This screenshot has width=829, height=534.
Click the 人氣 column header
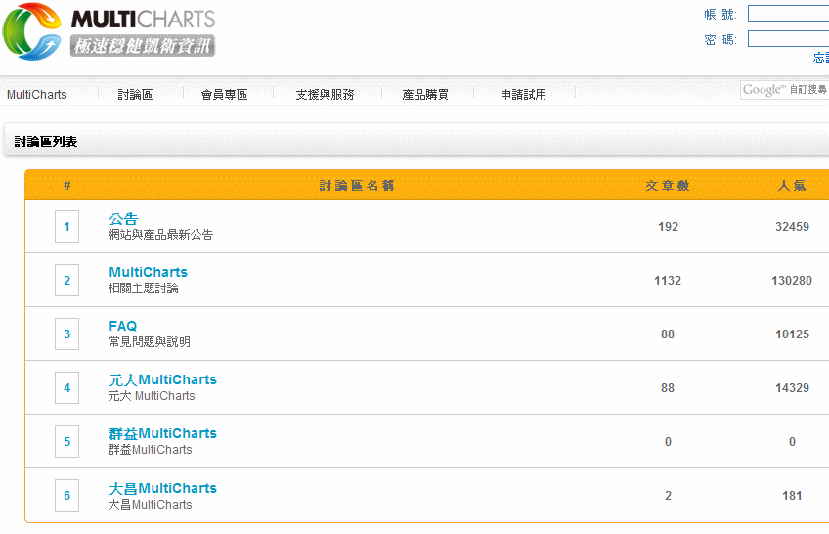tap(792, 186)
